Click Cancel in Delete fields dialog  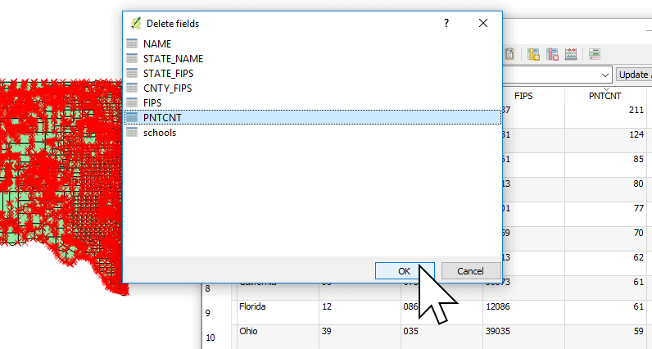471,271
